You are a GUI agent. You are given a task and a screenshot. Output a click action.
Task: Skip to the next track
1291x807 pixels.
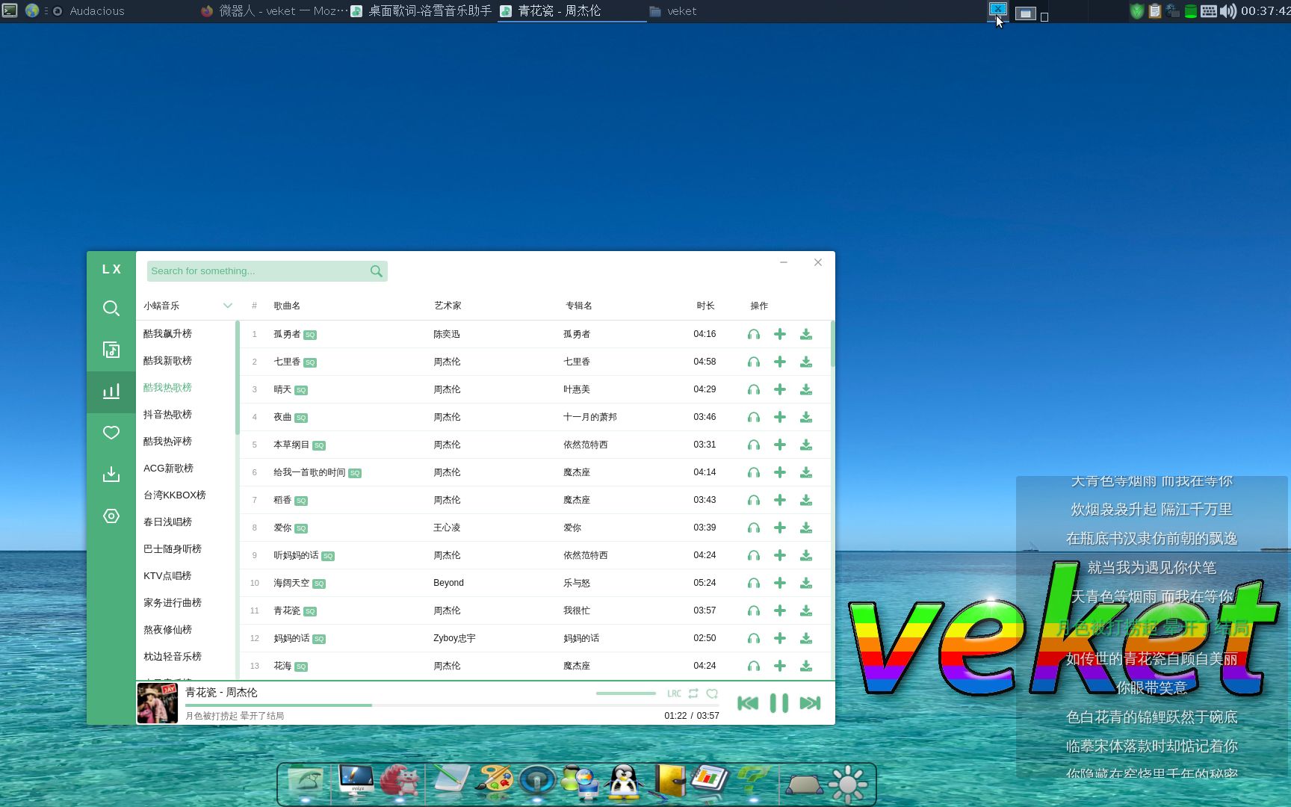coord(810,703)
